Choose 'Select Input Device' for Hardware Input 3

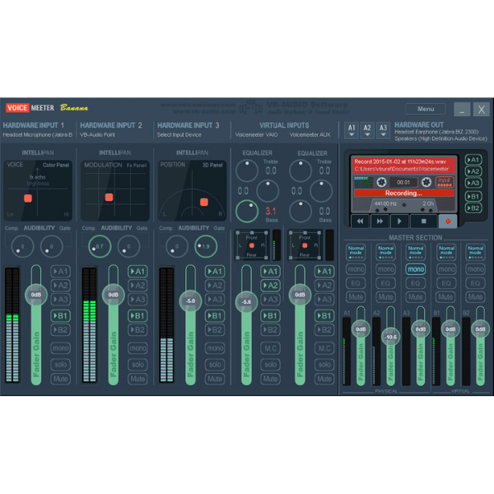click(179, 135)
